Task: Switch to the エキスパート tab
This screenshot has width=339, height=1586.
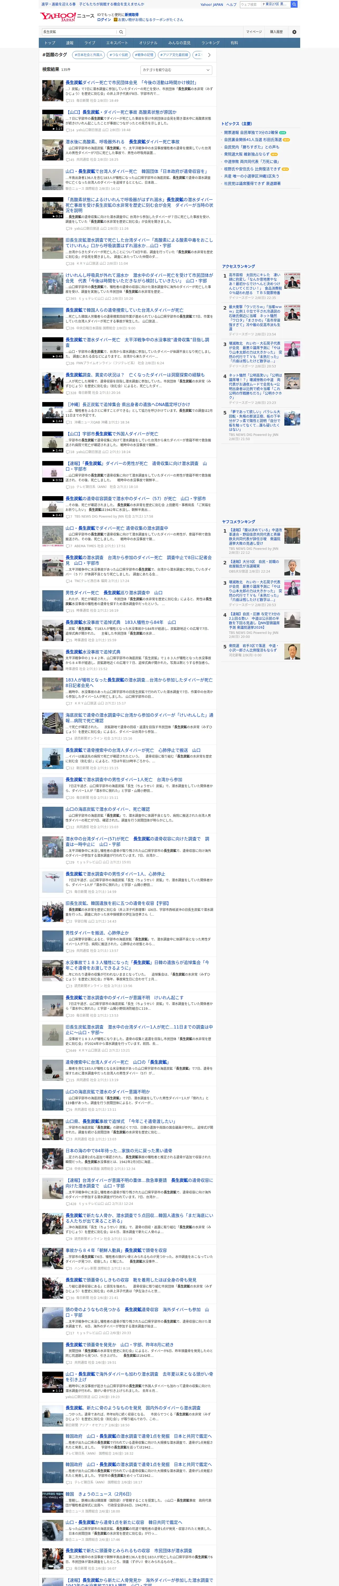Action: click(x=117, y=43)
